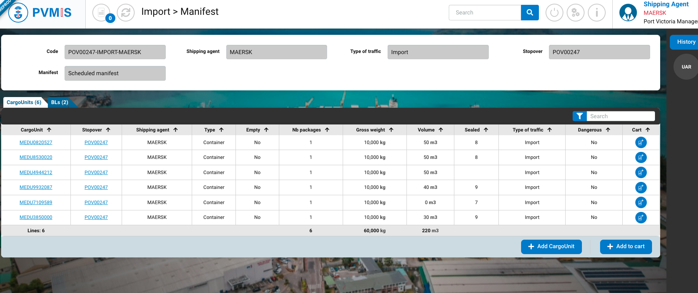Screen dimensions: 698x293
Task: Open the document cart icon with badge
Action: [x=101, y=13]
